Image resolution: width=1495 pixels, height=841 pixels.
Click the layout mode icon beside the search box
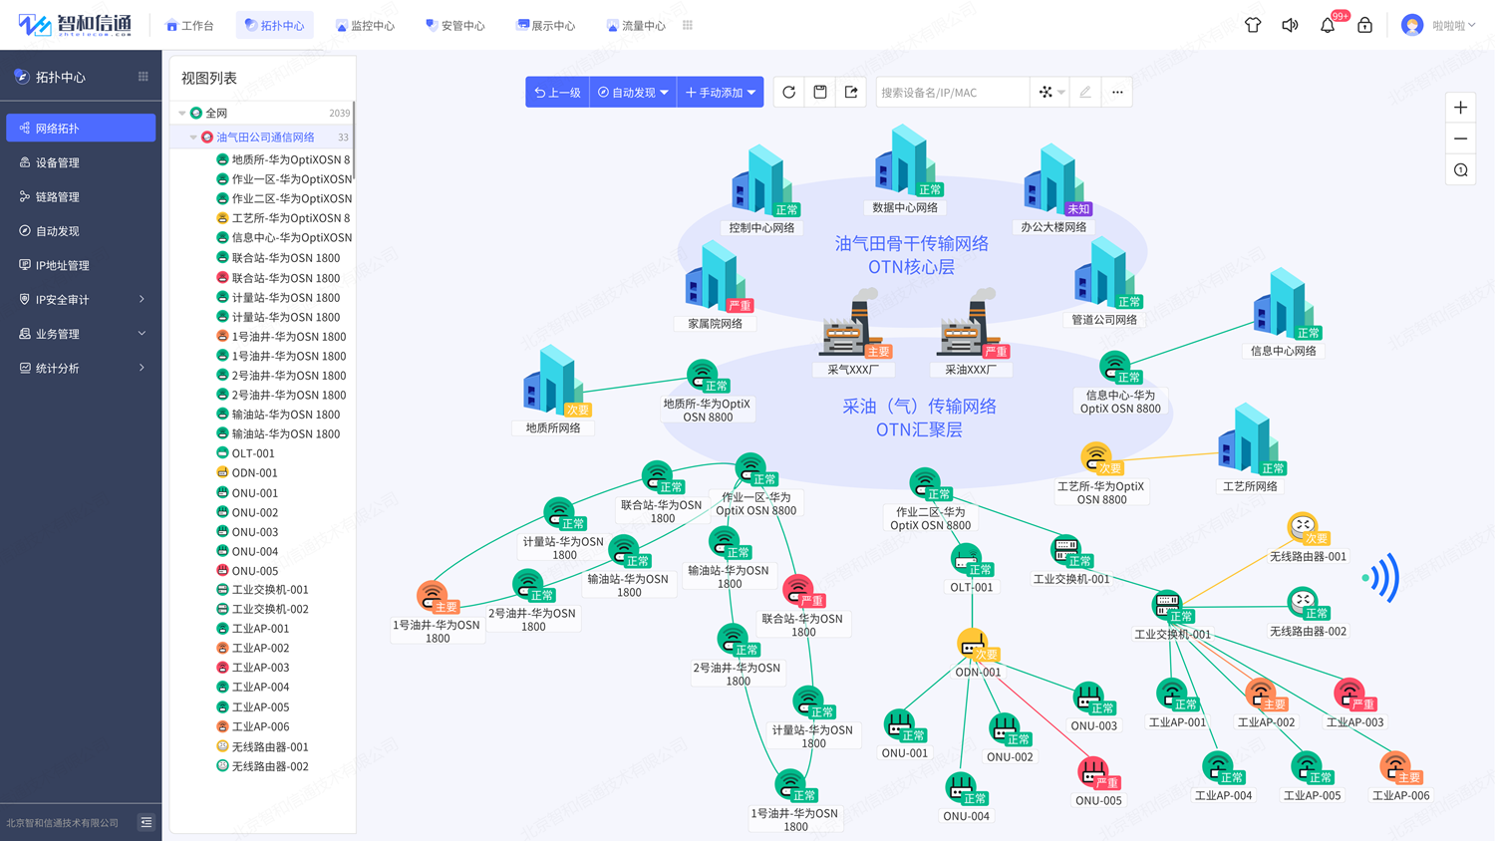tap(1046, 92)
